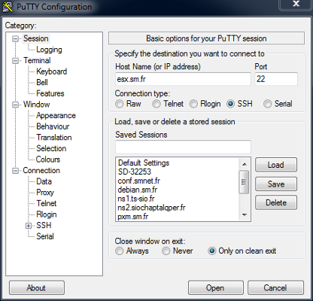313x301 pixels.
Task: Open the Features category
Action: pos(50,93)
